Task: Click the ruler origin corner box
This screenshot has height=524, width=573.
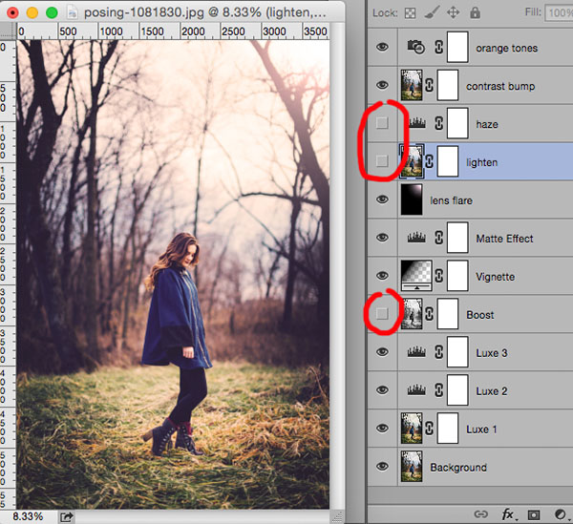Action: point(8,31)
